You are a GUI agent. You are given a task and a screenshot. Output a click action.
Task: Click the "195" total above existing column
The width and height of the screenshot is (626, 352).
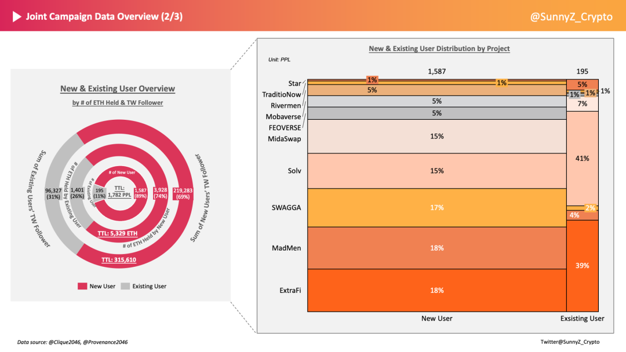click(582, 71)
